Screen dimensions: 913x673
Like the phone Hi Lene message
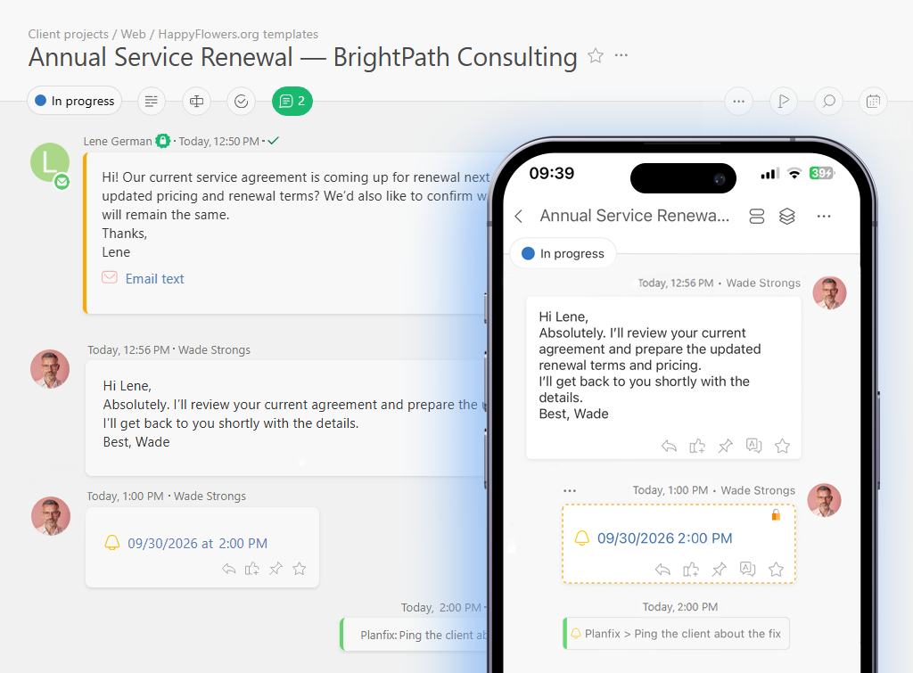pos(697,447)
